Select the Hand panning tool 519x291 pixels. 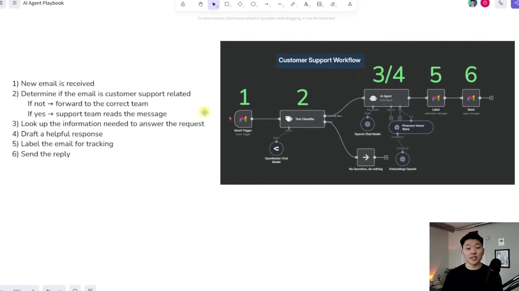(x=200, y=4)
